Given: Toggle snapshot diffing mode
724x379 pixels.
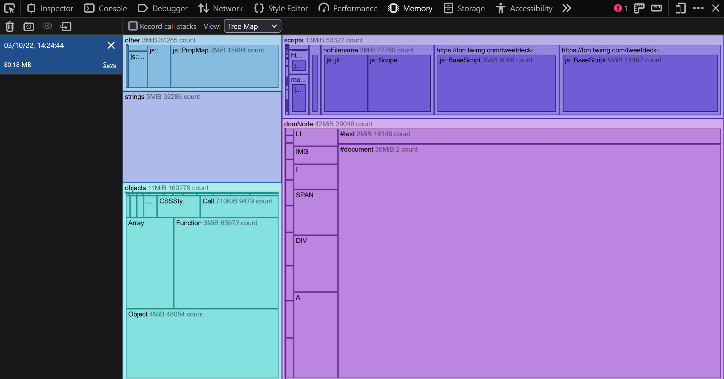Looking at the screenshot, I should click(x=47, y=26).
